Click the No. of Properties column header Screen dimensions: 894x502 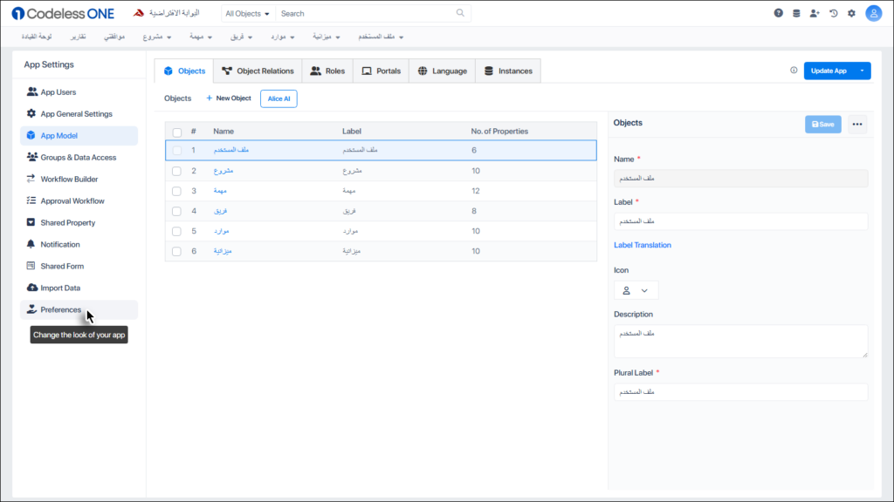pyautogui.click(x=499, y=132)
